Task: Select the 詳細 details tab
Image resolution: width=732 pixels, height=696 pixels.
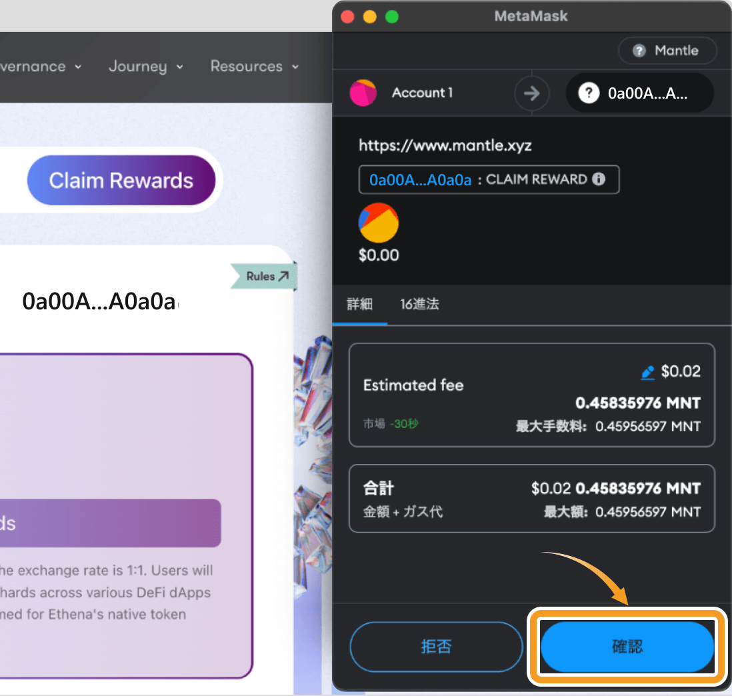Action: coord(359,305)
